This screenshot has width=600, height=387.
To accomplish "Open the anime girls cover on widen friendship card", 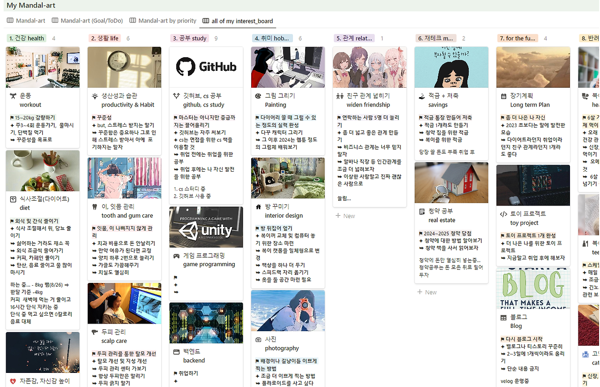I will (370, 67).
